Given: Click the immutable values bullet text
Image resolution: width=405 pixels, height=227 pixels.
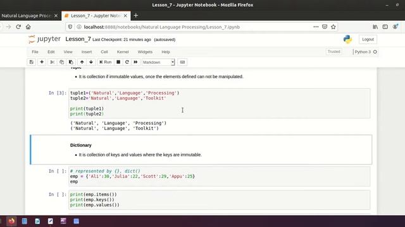Looking at the screenshot, I should pos(161,77).
